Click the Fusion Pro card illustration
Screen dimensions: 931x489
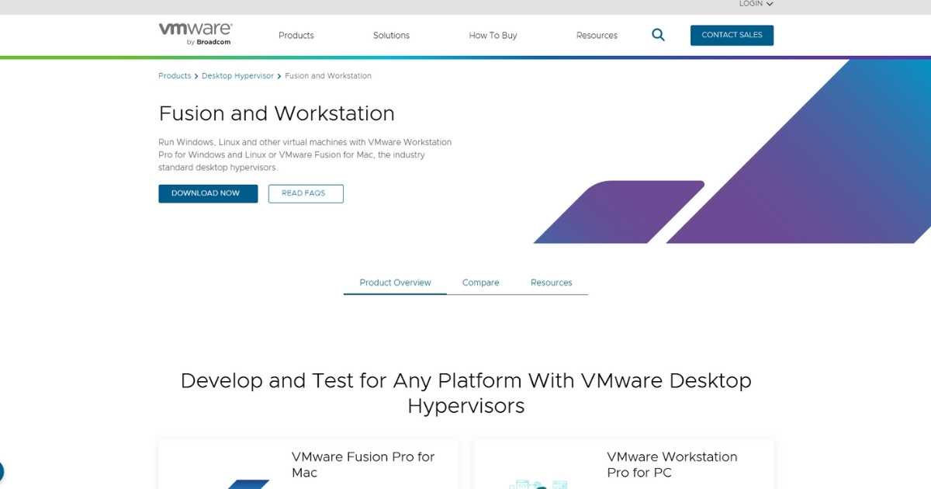tap(248, 484)
